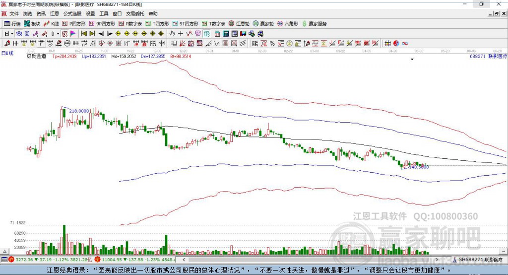Open the calendar date icon
508x275 pixels.
point(217,34)
